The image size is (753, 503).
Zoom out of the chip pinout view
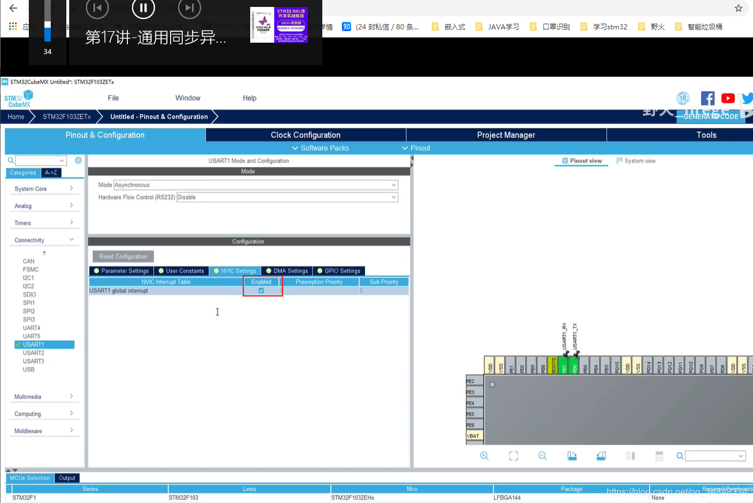(x=543, y=456)
